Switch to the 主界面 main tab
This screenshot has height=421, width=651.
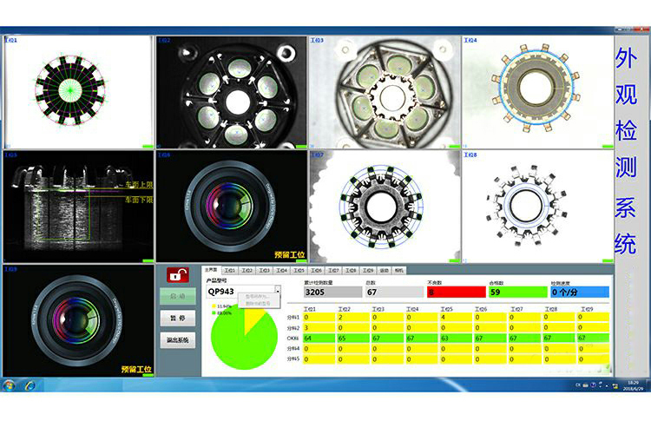211,271
